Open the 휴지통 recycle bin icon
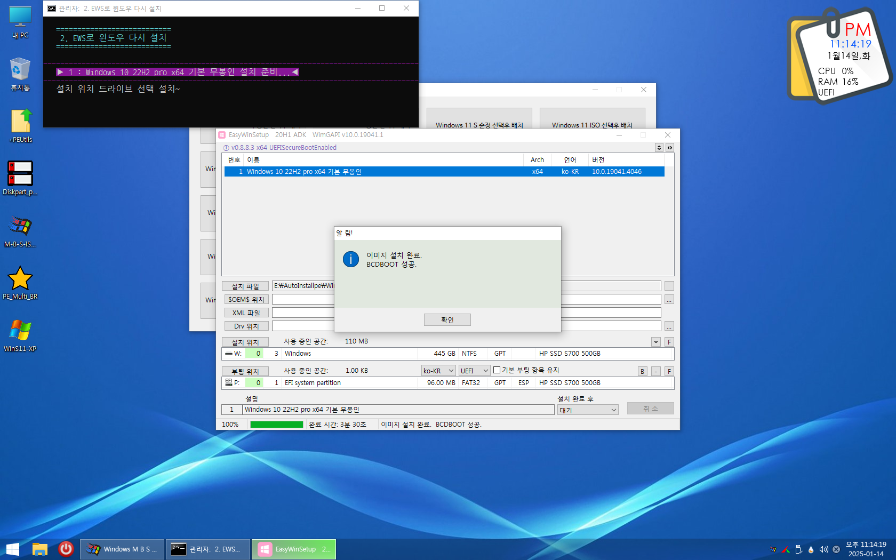The image size is (896, 560). (x=20, y=75)
